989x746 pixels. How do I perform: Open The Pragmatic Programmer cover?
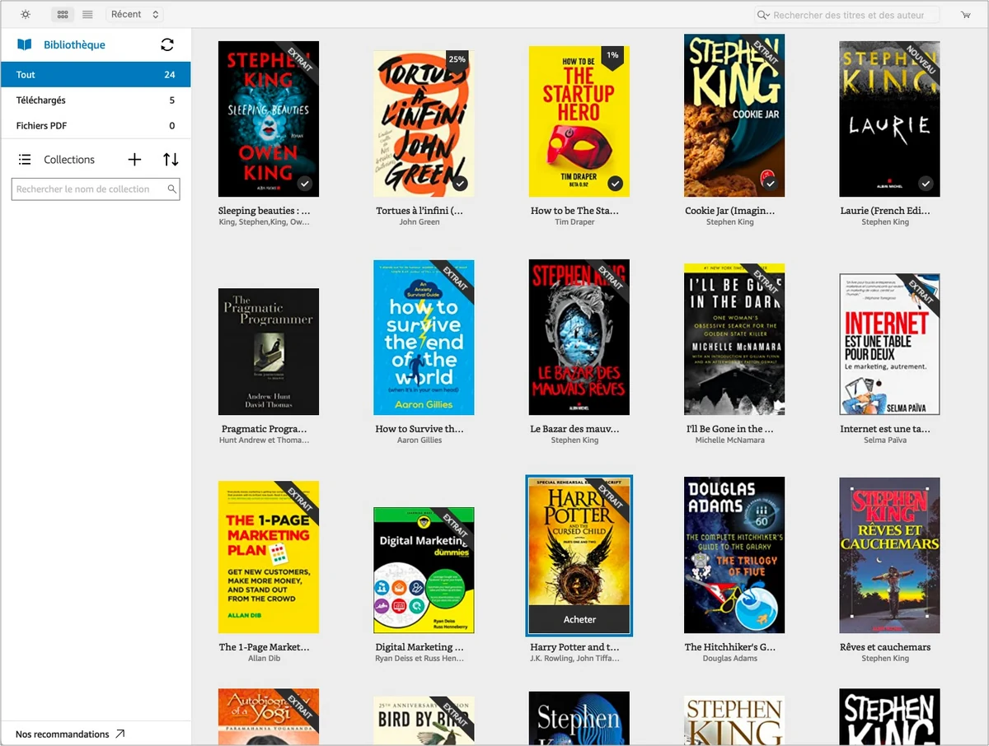269,352
